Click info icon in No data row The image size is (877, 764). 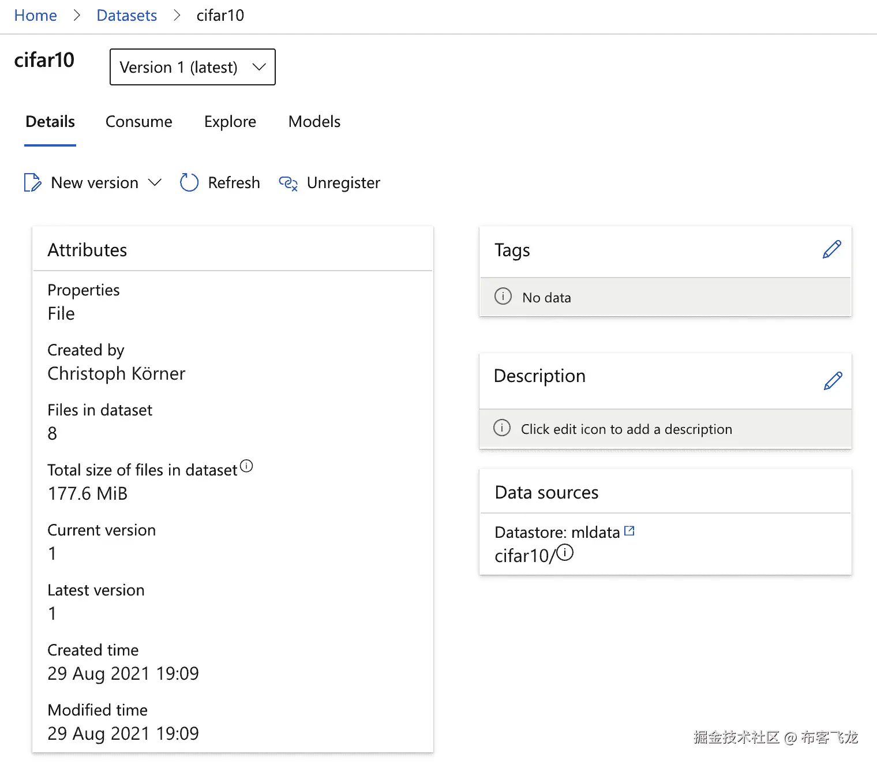[503, 297]
